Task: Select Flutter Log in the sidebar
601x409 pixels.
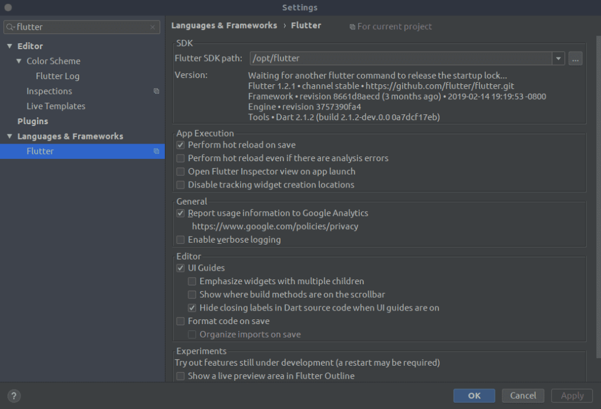Action: [58, 76]
